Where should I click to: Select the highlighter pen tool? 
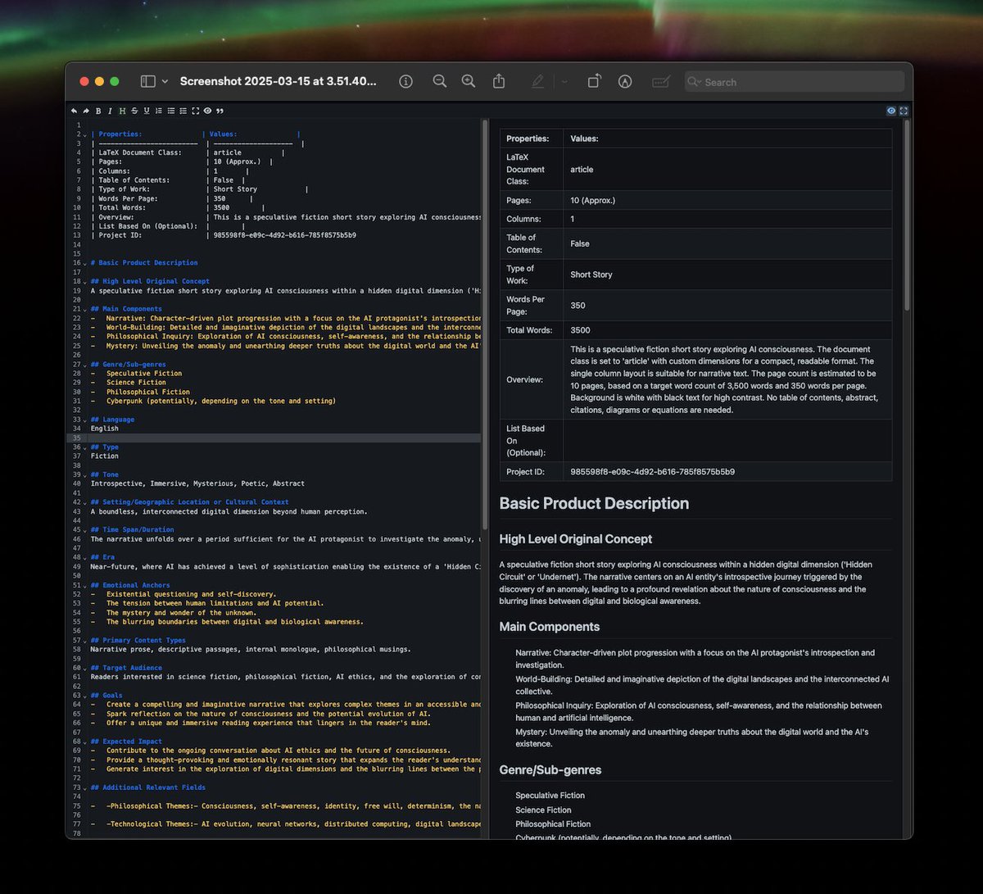click(537, 81)
